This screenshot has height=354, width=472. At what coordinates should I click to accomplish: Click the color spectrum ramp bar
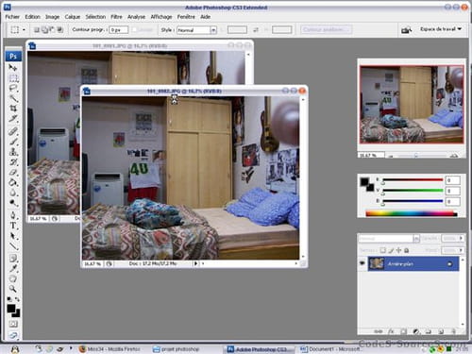point(411,214)
